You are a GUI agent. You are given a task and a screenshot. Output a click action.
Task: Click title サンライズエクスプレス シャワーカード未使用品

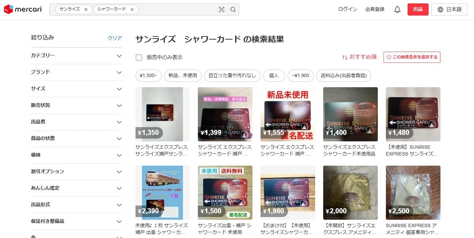349,150
